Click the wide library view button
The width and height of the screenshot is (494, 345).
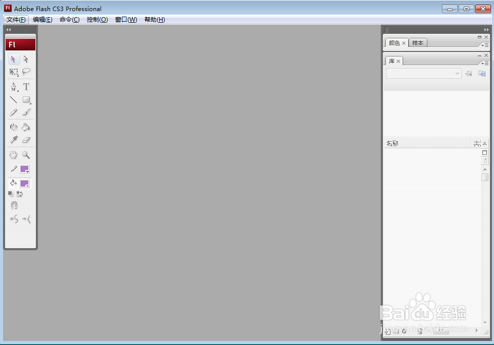[x=485, y=153]
